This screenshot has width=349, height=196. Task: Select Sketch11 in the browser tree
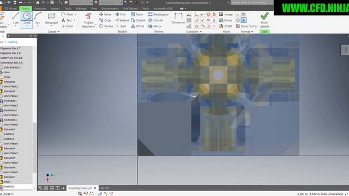tap(9, 134)
